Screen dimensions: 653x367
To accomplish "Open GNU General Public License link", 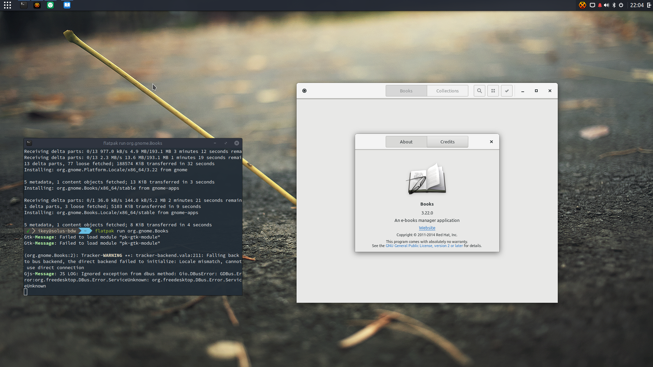I will click(x=424, y=246).
